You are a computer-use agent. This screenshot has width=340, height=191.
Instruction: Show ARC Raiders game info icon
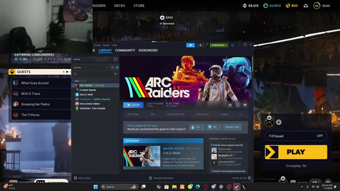237,105
